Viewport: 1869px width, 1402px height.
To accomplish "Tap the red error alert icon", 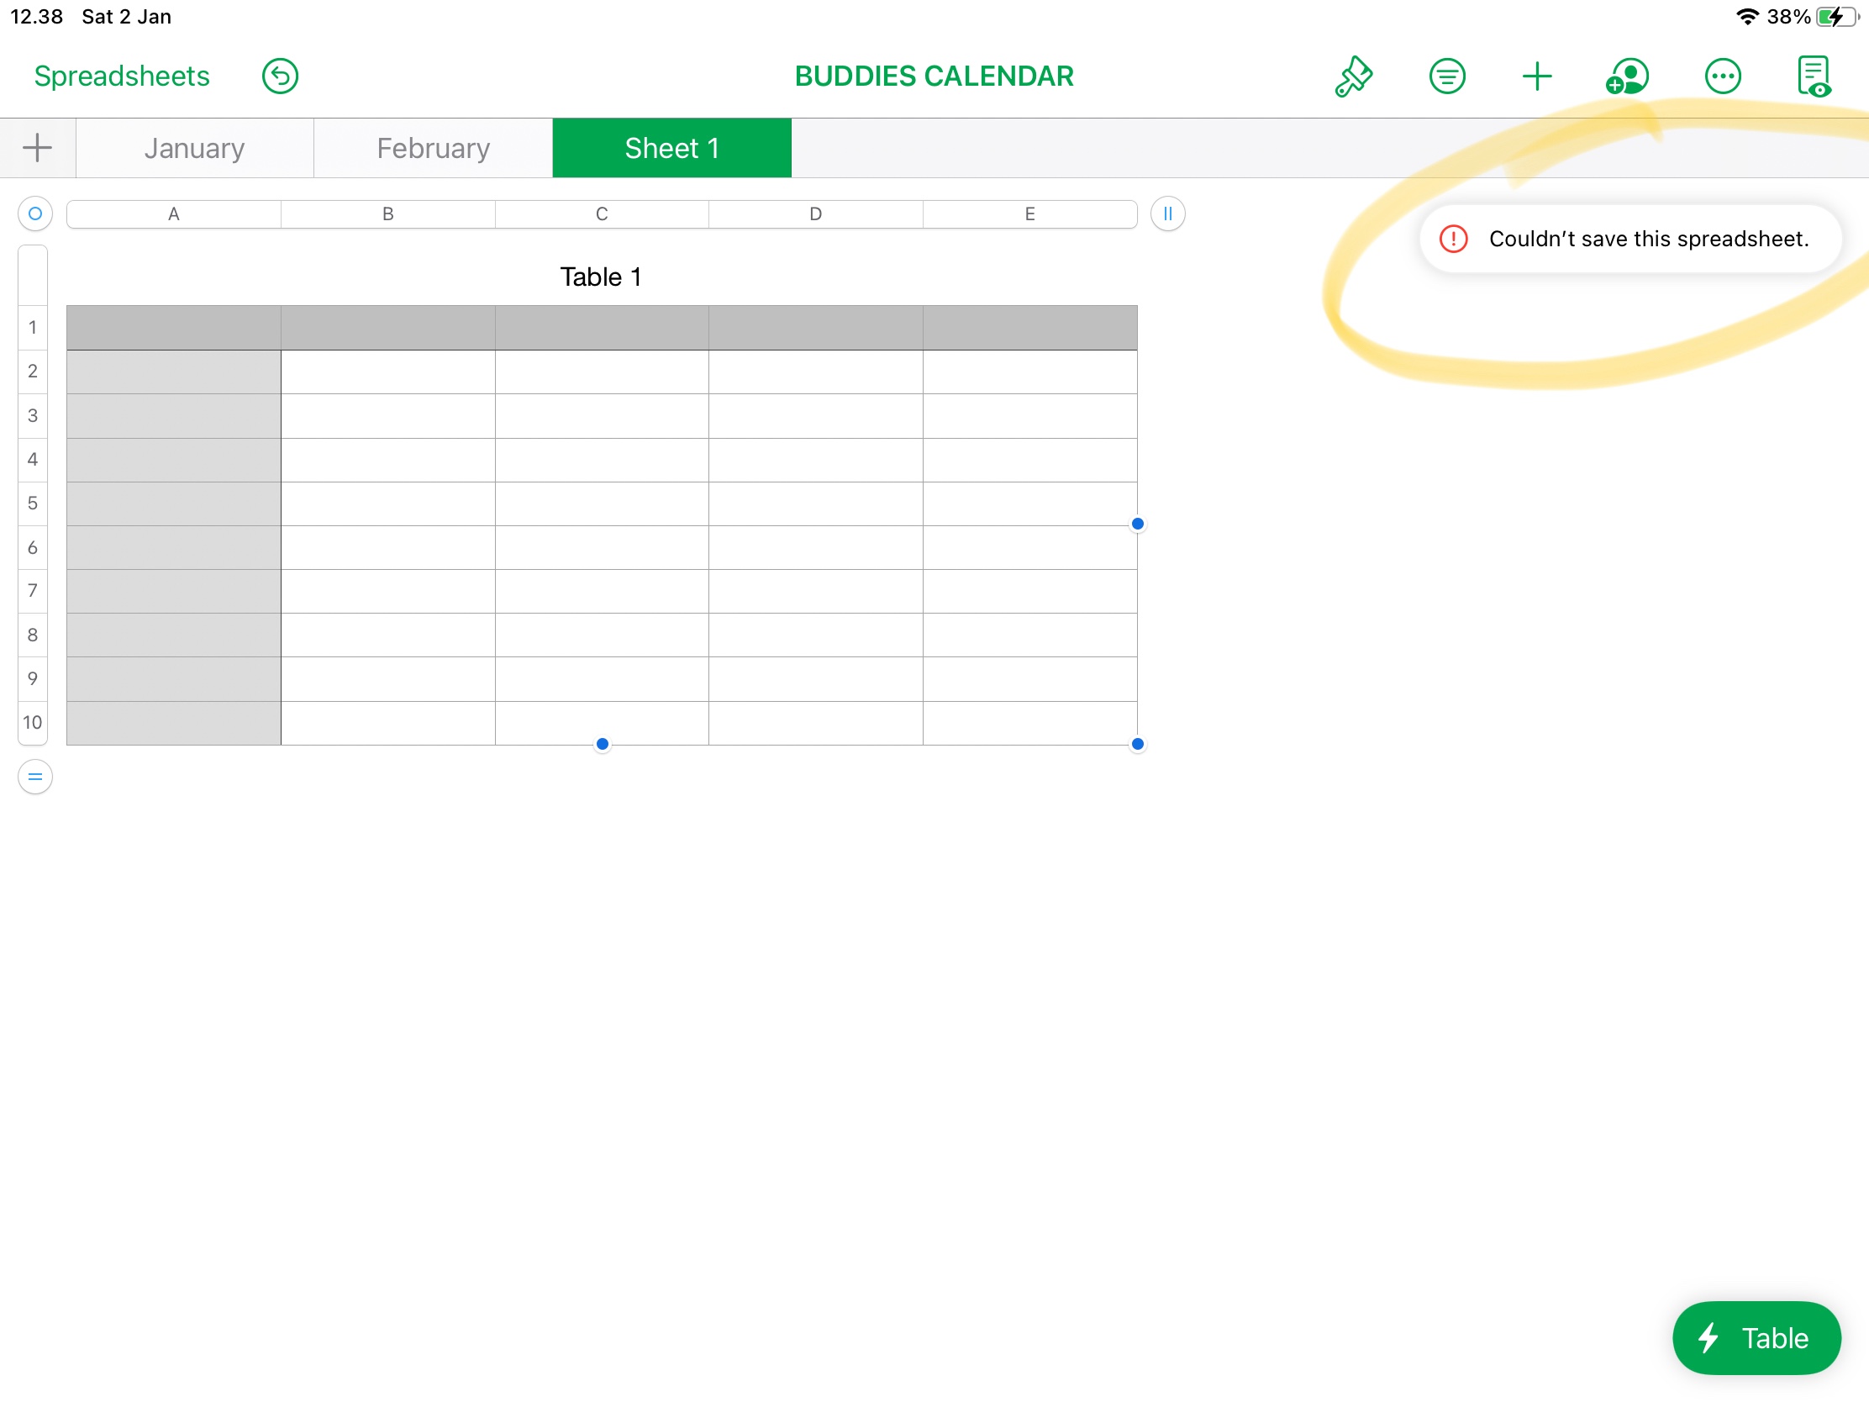I will [x=1454, y=240].
